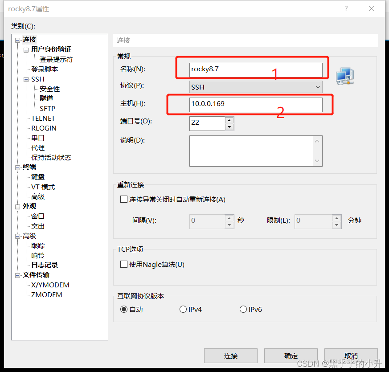Select 响铃 in the category tree
389x372 pixels.
pyautogui.click(x=38, y=255)
